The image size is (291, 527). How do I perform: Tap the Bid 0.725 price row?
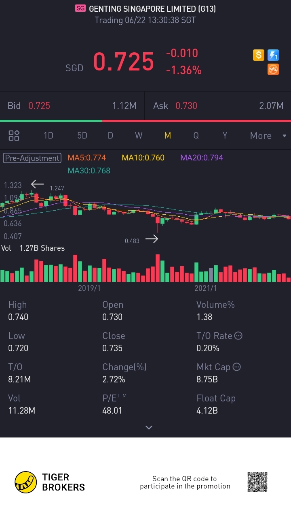tap(72, 106)
